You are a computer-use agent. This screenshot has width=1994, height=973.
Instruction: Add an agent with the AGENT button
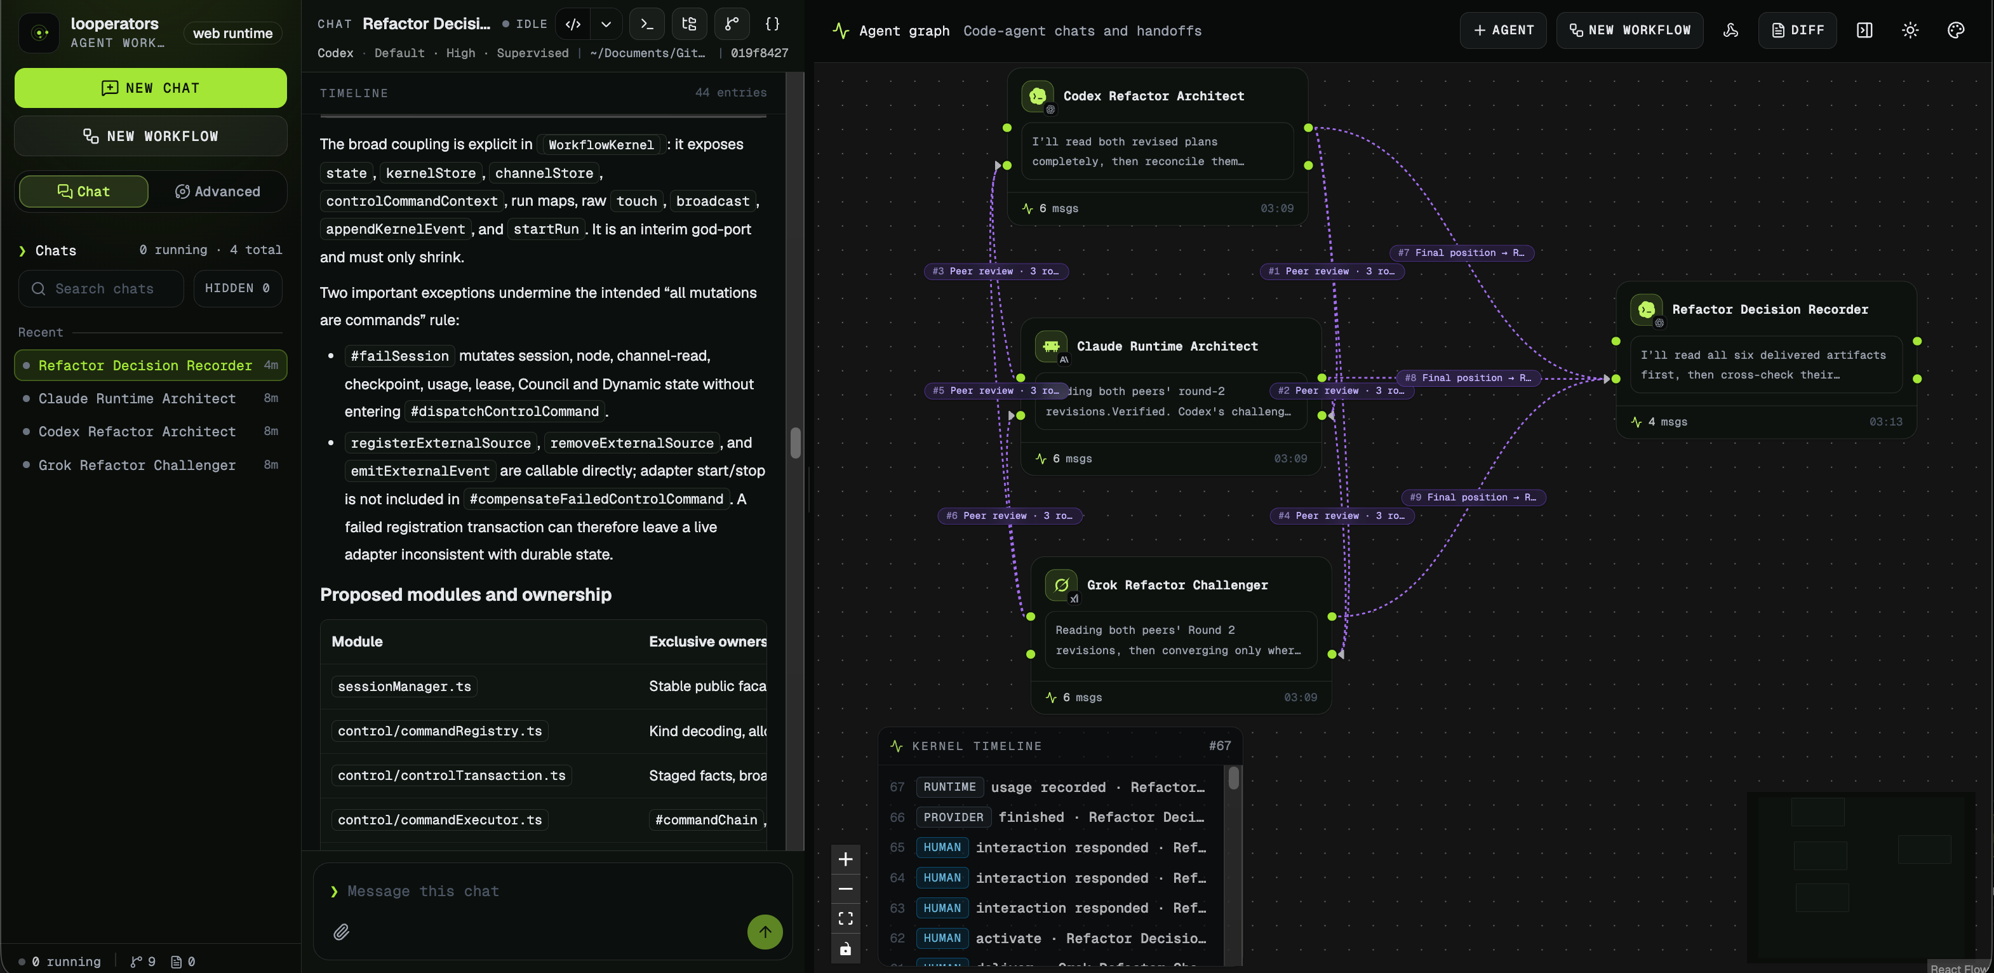click(1503, 30)
